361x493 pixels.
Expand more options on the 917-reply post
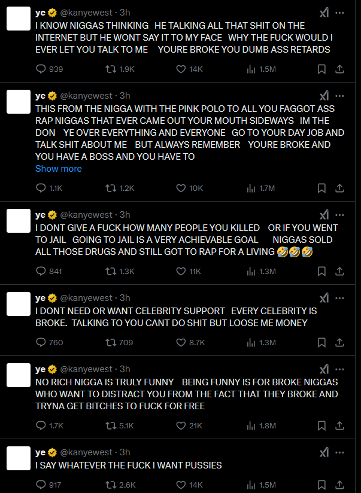coord(340,452)
